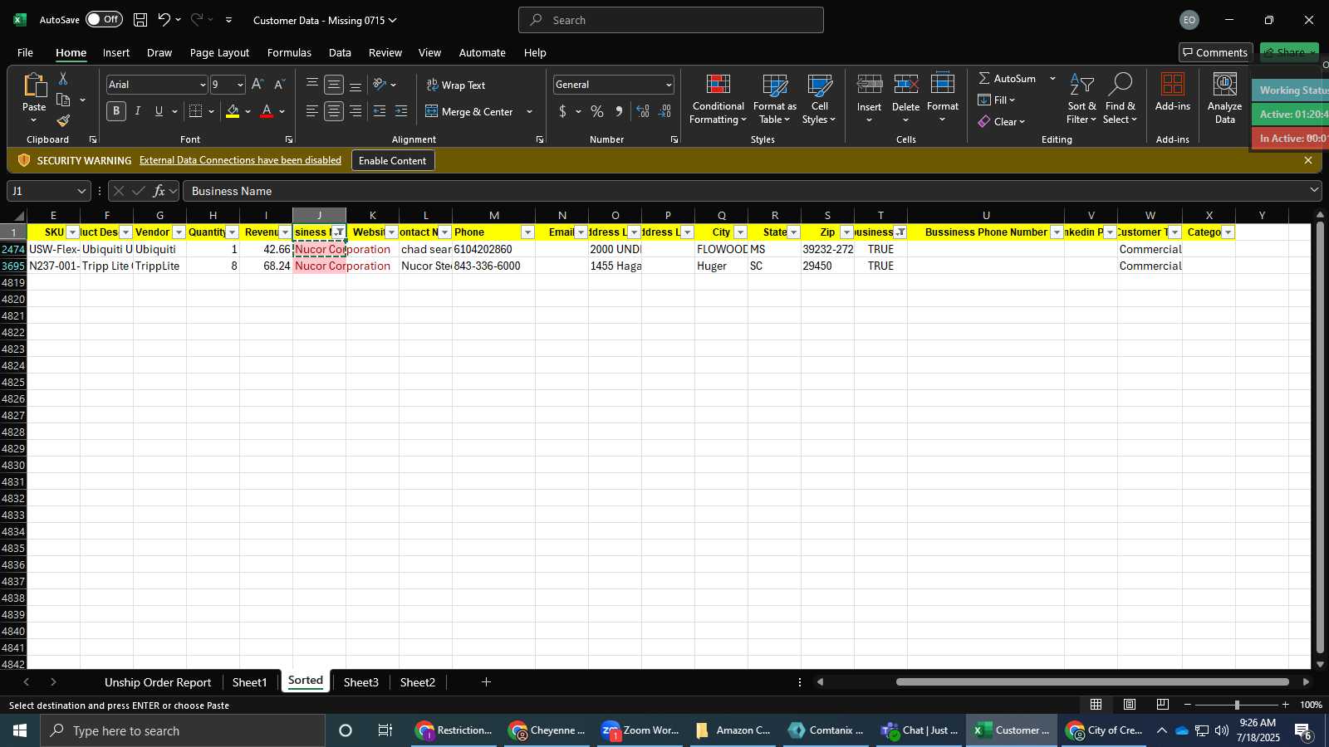Open the font size dropdown
The width and height of the screenshot is (1329, 747).
(x=240, y=85)
